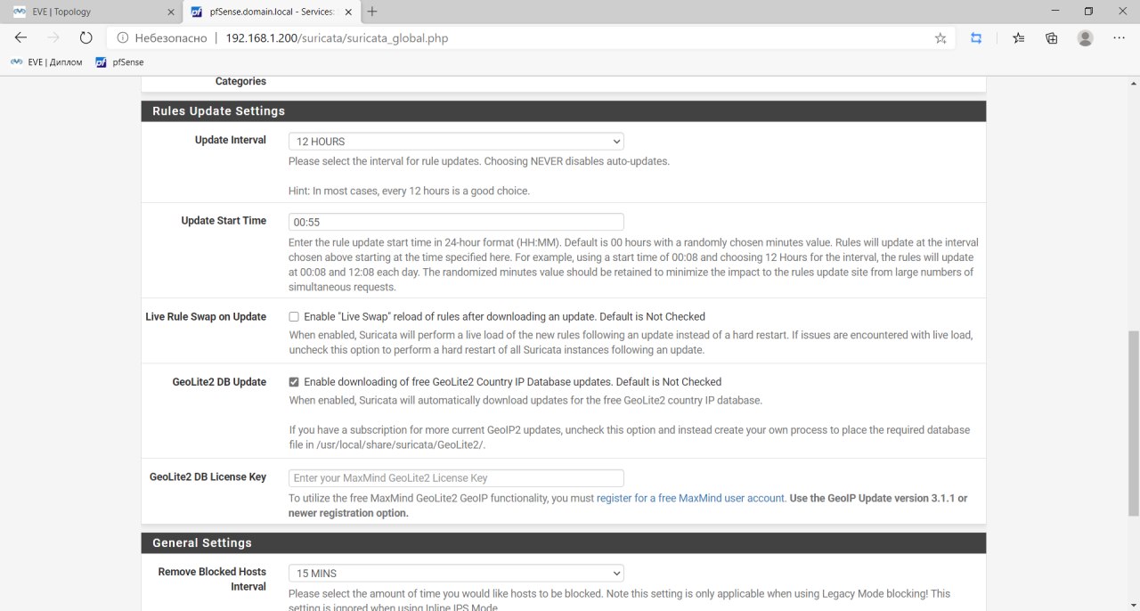The height and width of the screenshot is (611, 1140).
Task: Reload the page with the refresh icon
Action: tap(85, 38)
